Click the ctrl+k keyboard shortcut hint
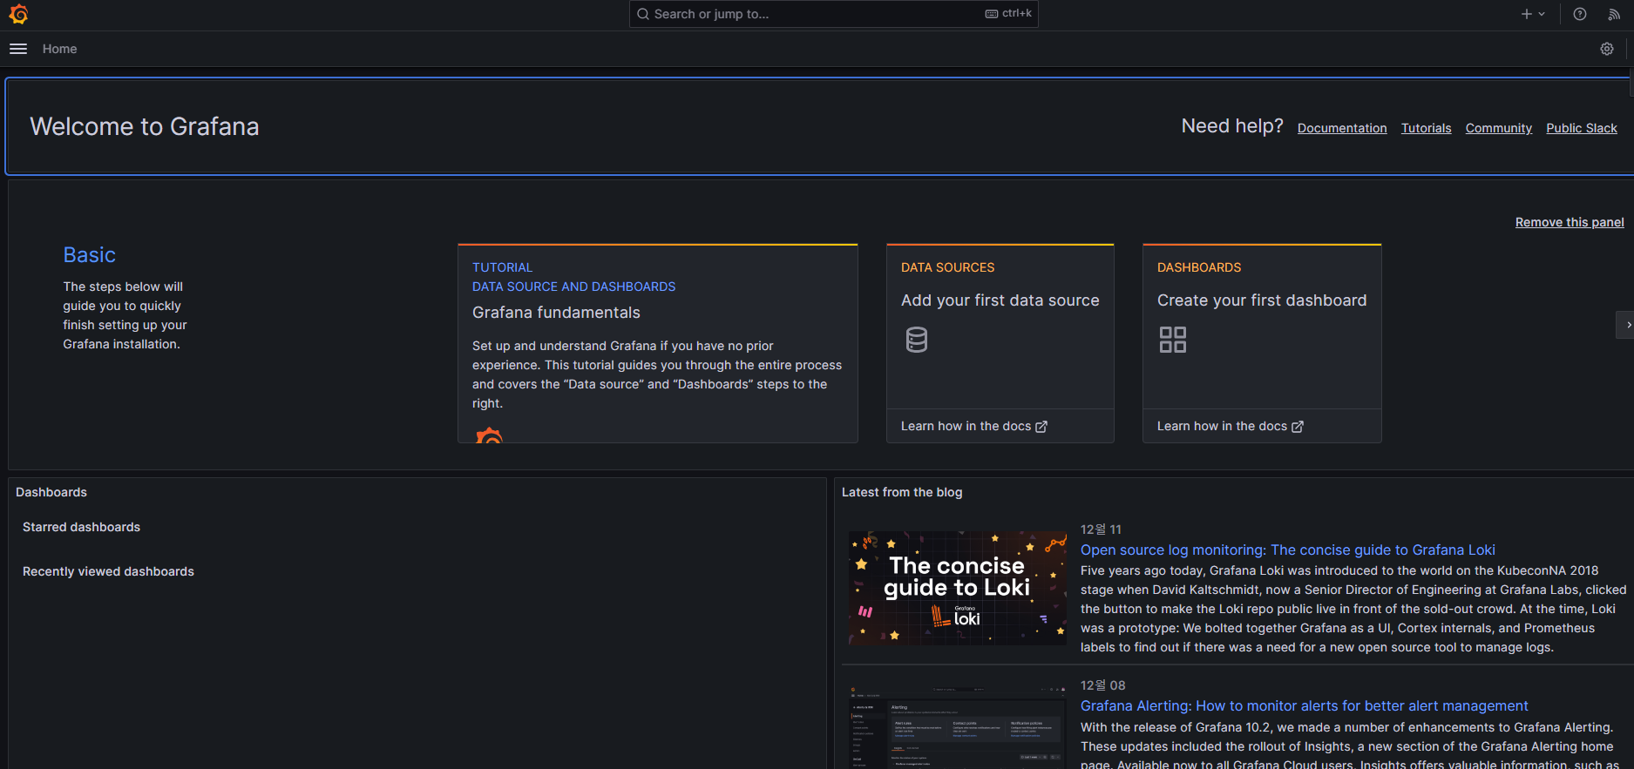 [x=1008, y=14]
